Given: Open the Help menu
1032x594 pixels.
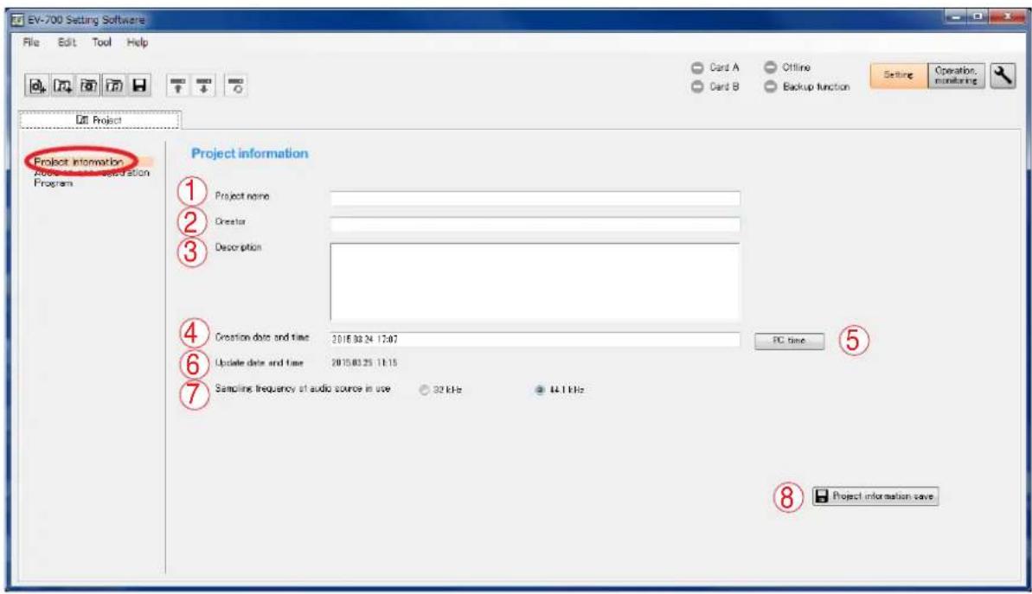Looking at the screenshot, I should pyautogui.click(x=138, y=42).
